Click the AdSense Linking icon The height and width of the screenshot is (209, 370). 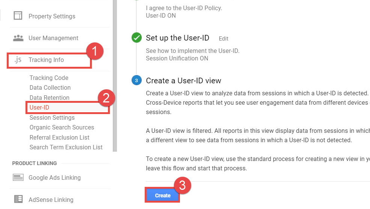18,199
